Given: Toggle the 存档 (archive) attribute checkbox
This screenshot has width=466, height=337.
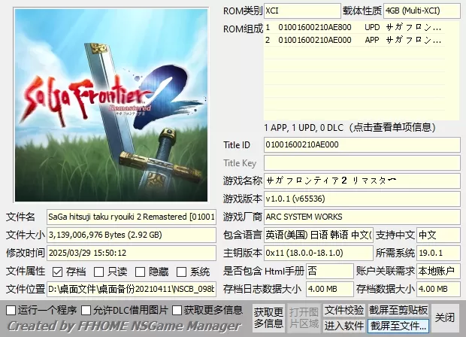Looking at the screenshot, I should click(59, 272).
